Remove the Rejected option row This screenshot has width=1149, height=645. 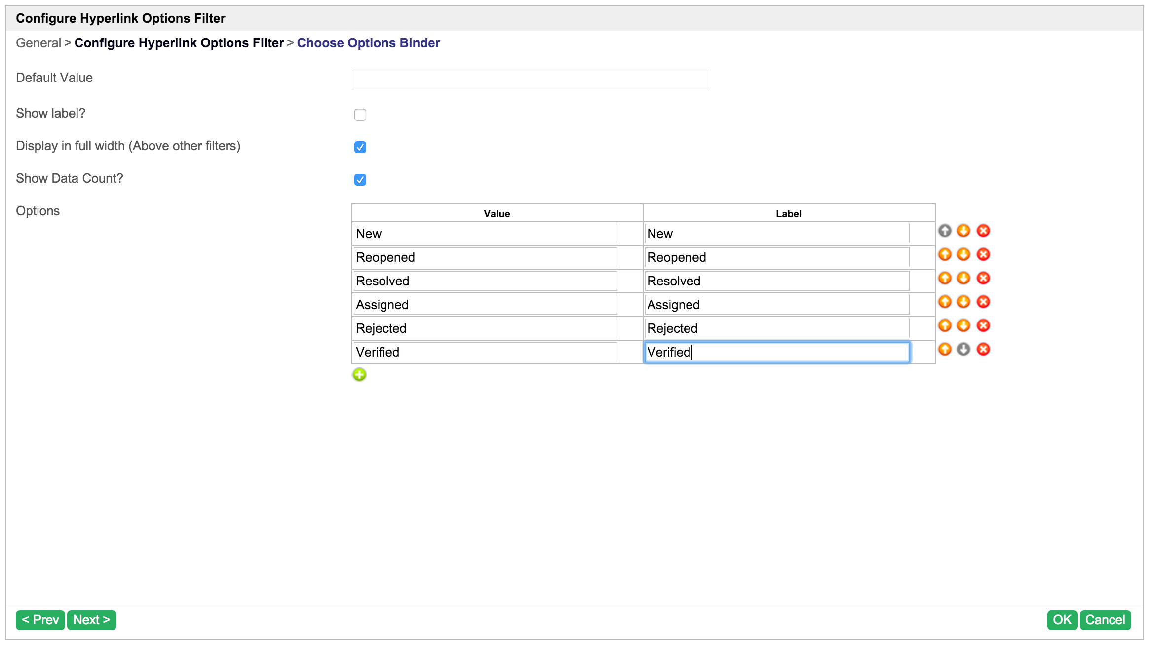[983, 325]
